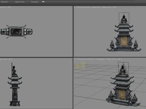Open the Perspective viewport [+] general menu

point(76,59)
